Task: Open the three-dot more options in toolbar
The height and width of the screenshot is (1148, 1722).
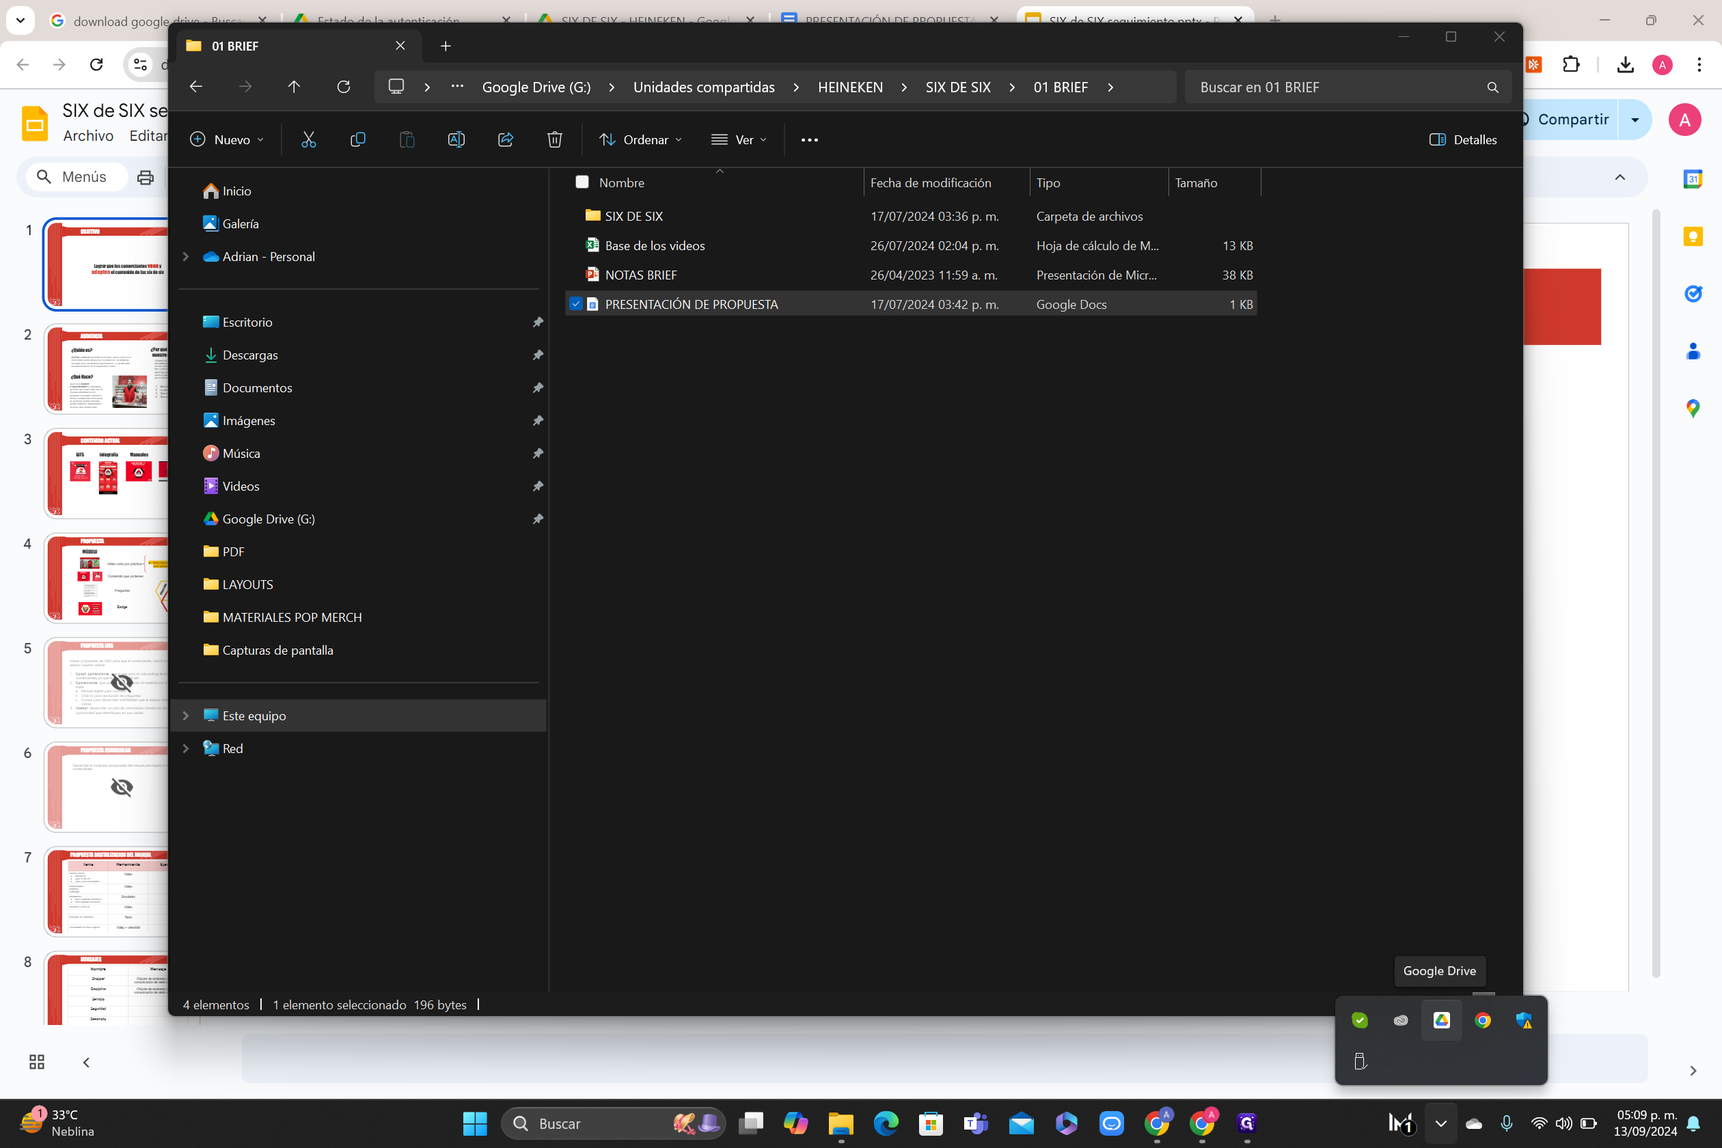Action: coord(809,140)
